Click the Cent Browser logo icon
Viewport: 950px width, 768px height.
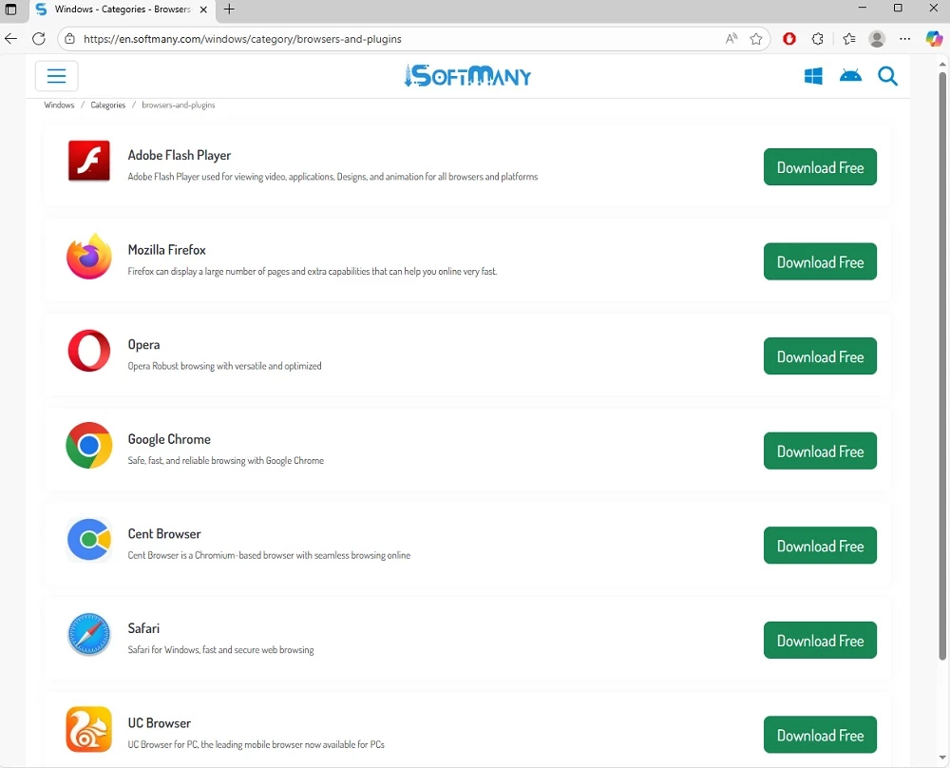click(x=89, y=540)
